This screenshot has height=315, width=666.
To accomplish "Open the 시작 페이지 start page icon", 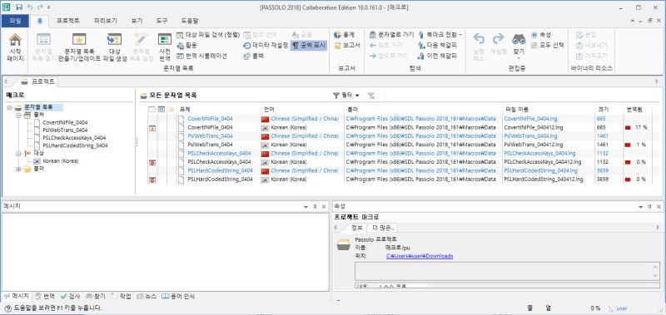I will click(15, 47).
